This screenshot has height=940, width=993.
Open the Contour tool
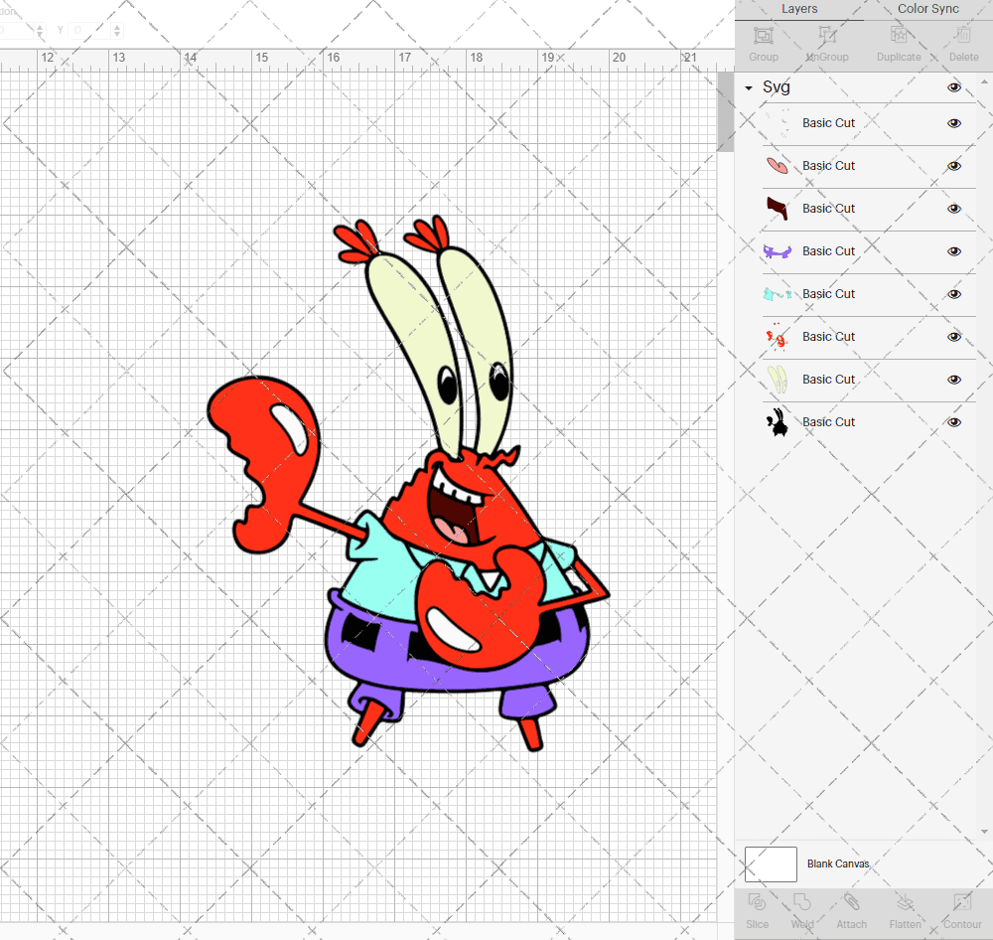961,903
